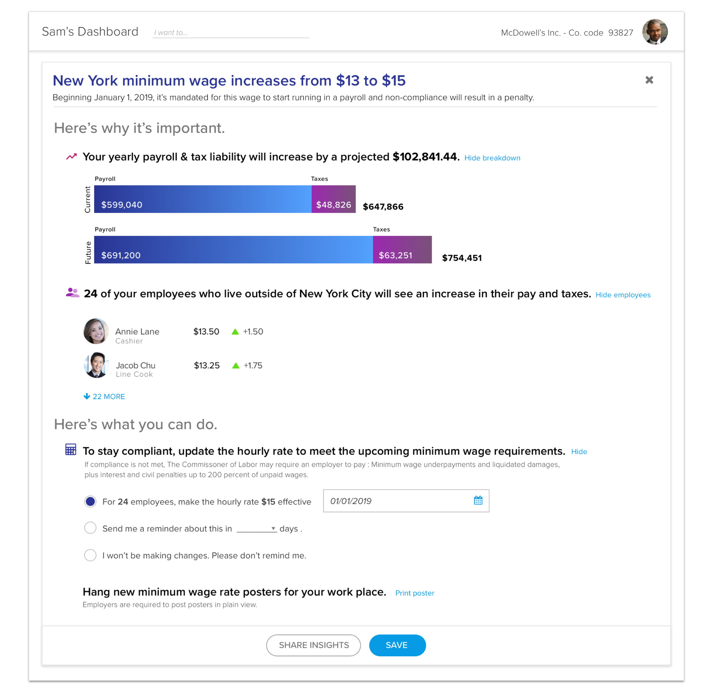
Task: Open Sam's profile avatar in header
Action: coord(654,32)
